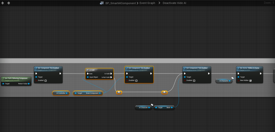The height and width of the screenshot is (132, 275).
Task: Click the forward navigation arrow
Action: coord(9,3)
